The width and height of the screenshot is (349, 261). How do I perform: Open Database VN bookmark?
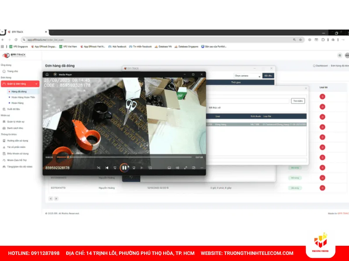coord(163,47)
